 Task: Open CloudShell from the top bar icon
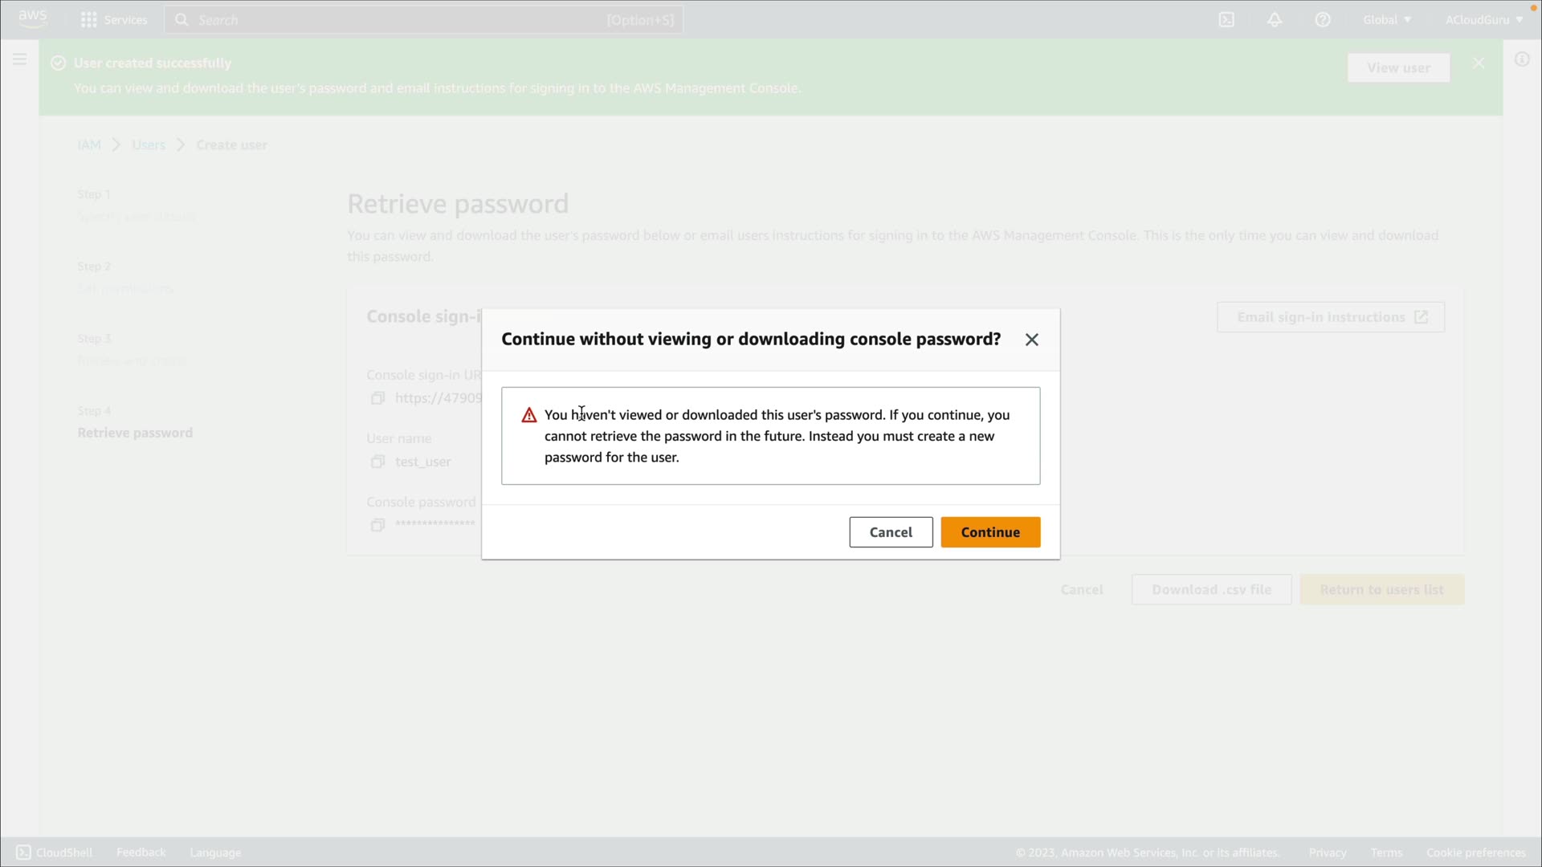coord(1226,19)
